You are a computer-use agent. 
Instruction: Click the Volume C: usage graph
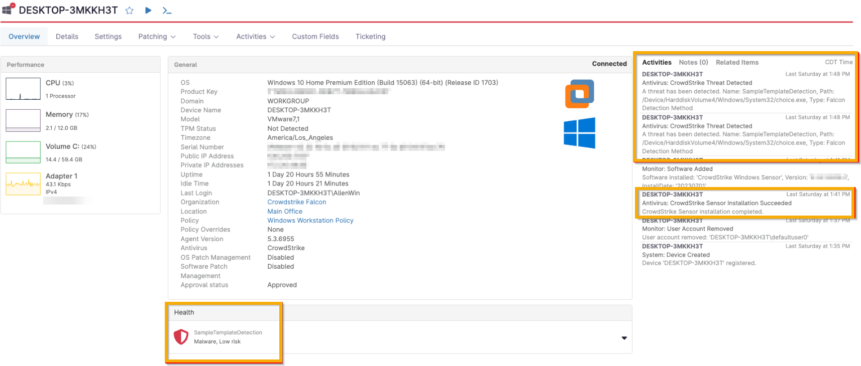pos(23,152)
